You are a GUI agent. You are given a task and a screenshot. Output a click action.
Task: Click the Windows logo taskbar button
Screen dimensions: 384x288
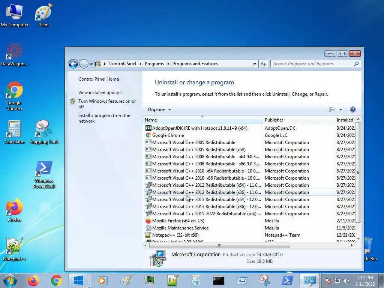[79, 280]
